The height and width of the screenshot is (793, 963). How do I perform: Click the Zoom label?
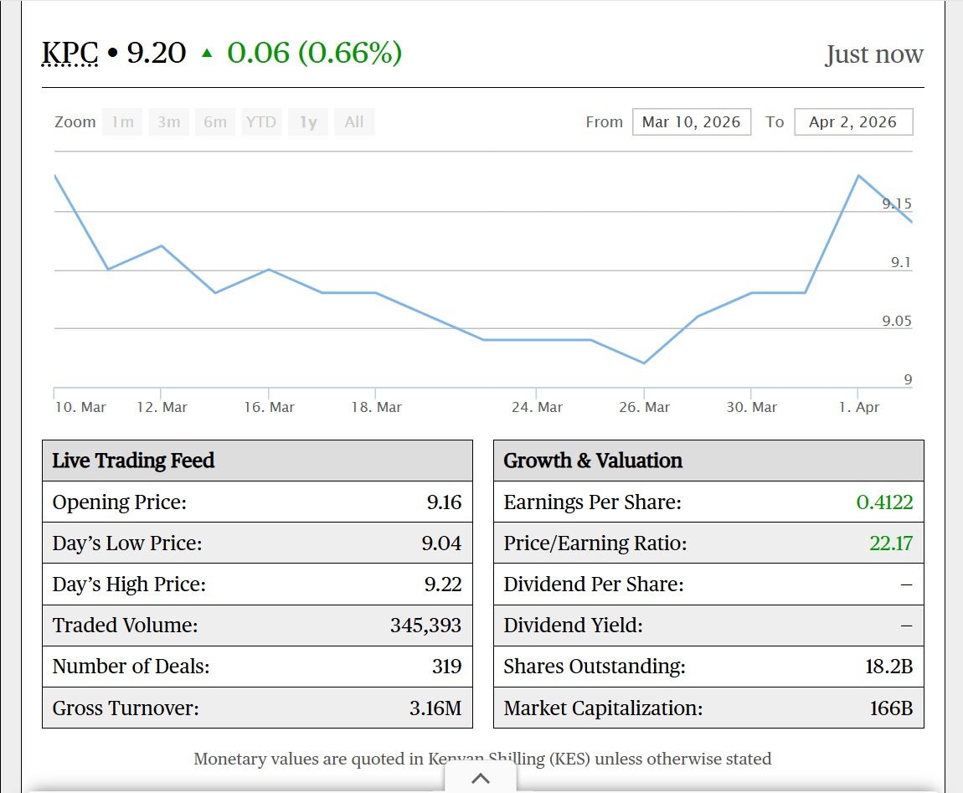[x=75, y=121]
